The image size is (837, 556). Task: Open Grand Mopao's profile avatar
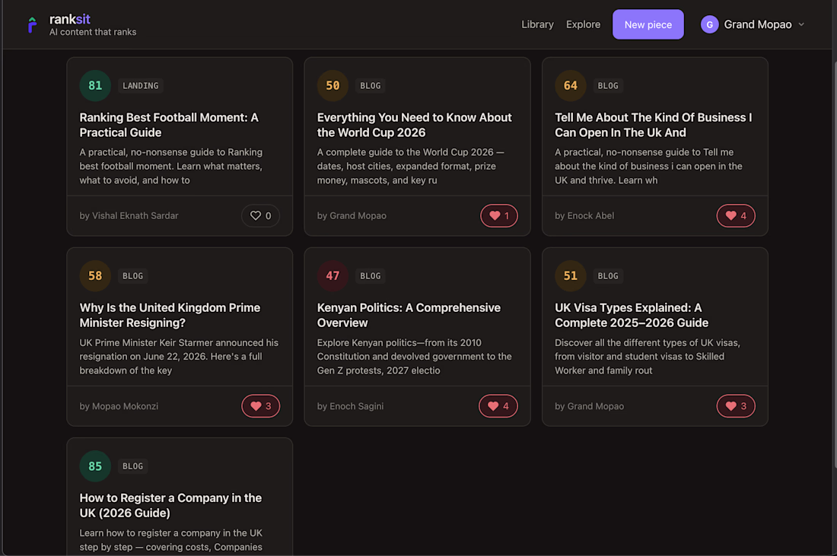[709, 24]
